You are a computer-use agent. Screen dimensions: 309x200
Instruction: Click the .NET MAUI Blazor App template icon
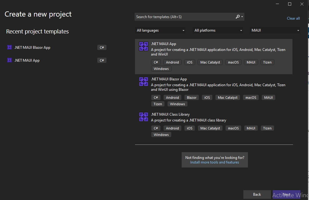143,82
